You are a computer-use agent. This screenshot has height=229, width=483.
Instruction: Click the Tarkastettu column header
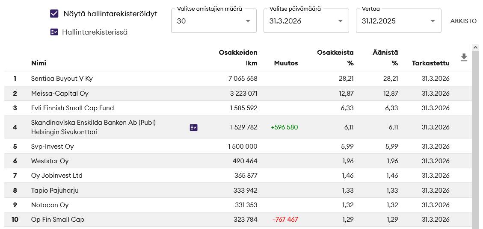point(431,63)
